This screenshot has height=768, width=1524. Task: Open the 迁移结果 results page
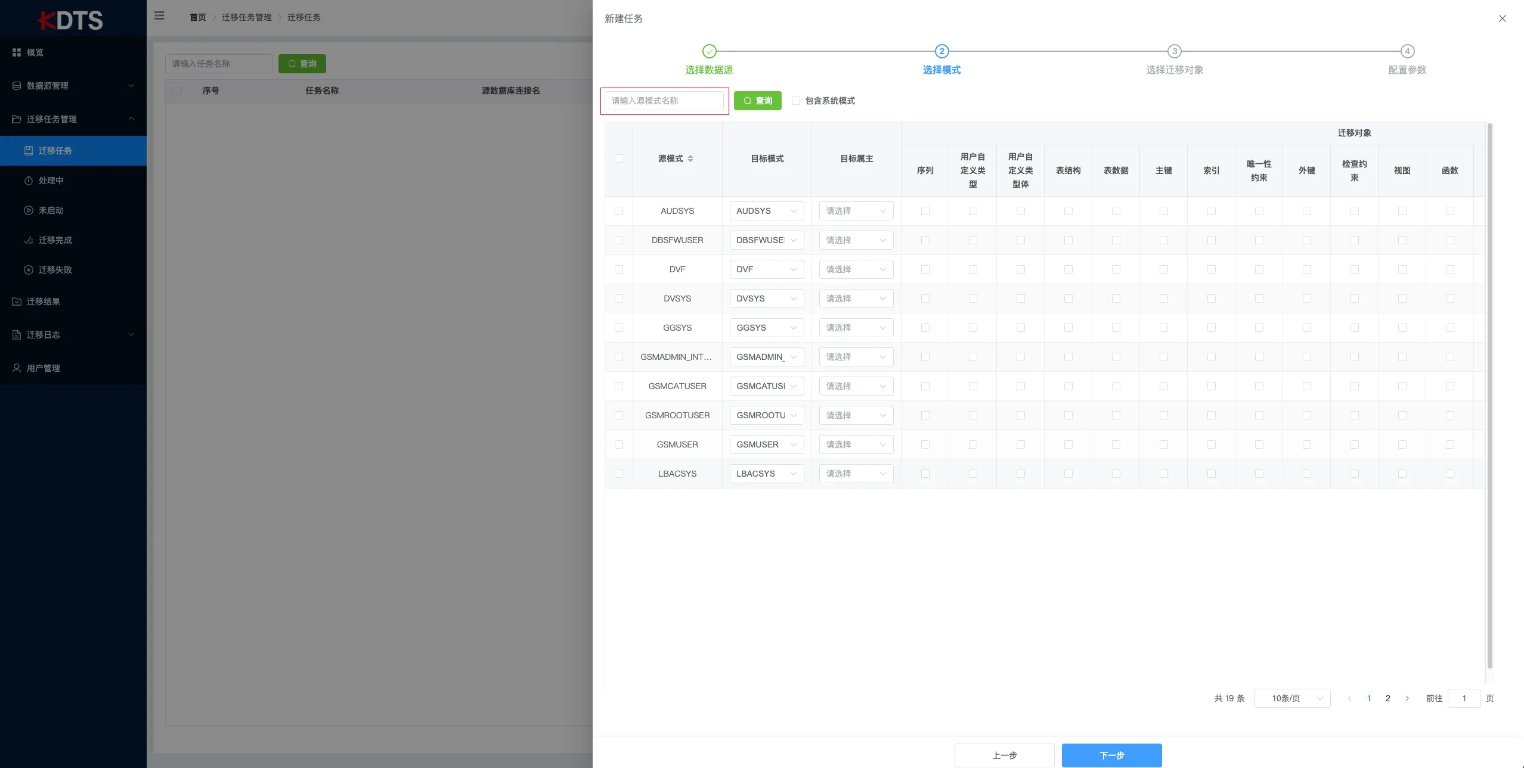click(43, 301)
